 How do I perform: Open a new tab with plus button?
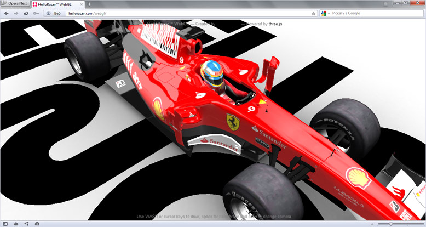[89, 4]
